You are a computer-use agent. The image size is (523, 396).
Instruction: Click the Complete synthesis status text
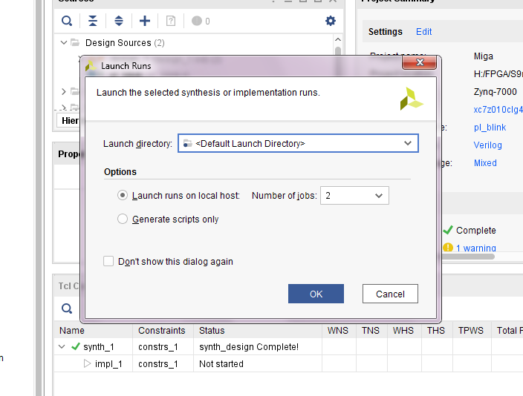click(475, 230)
